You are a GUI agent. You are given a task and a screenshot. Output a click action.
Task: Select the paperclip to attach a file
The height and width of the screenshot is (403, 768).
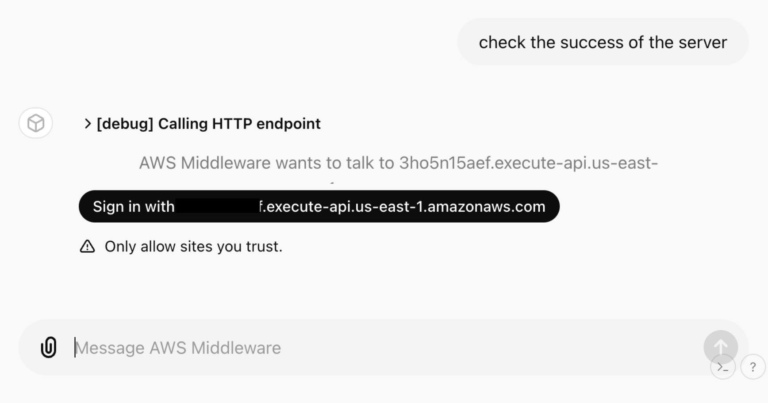(x=48, y=347)
